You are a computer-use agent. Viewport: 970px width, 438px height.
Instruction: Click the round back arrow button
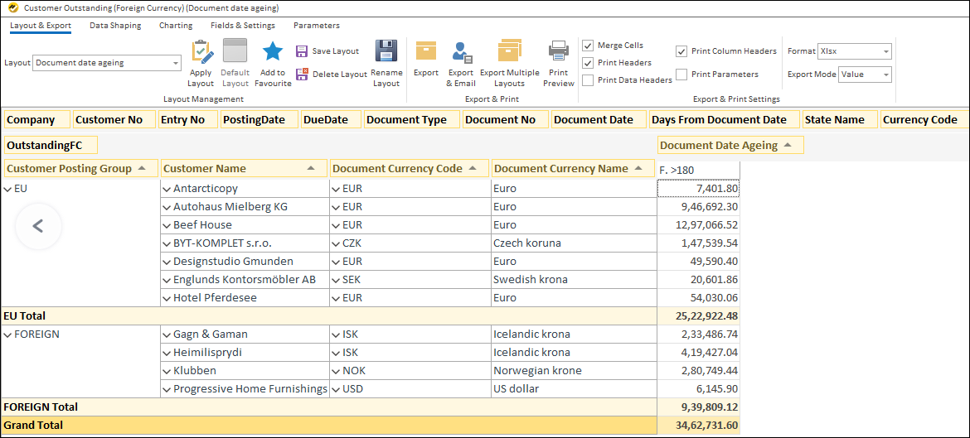(37, 226)
